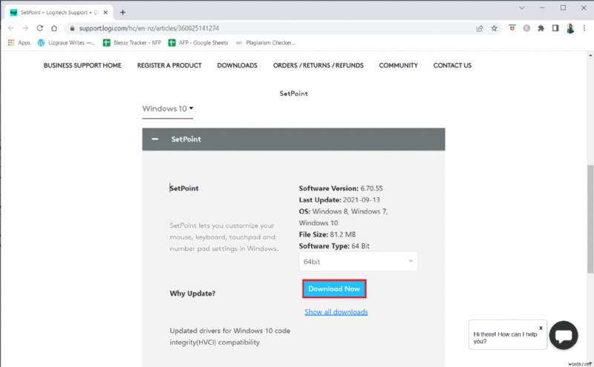Open the tab search chevron
This screenshot has width=594, height=367.
[x=522, y=8]
